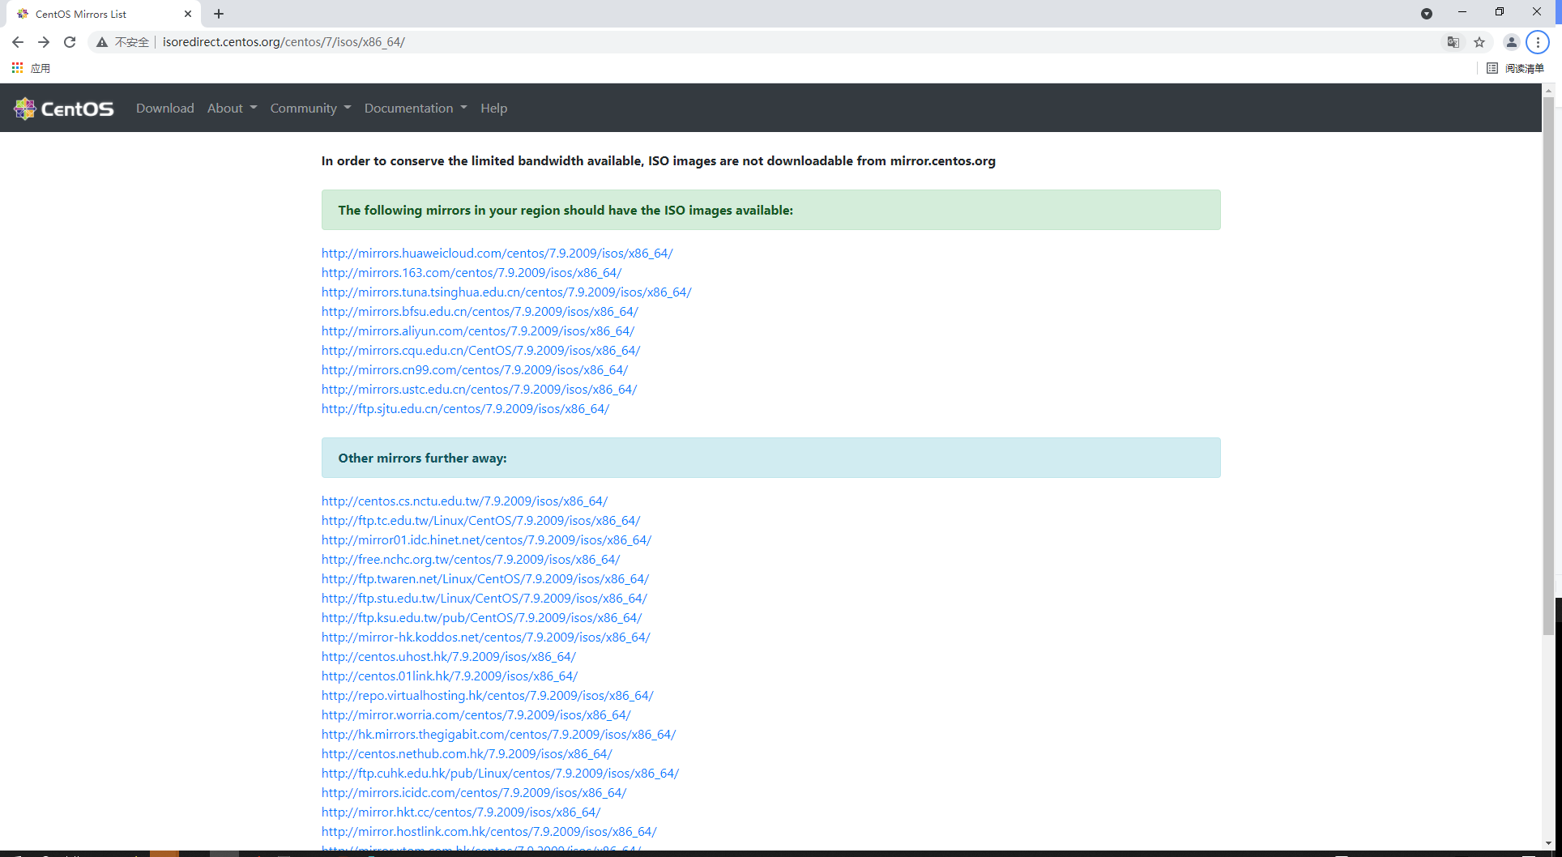Open the reading list button

pyautogui.click(x=1516, y=68)
